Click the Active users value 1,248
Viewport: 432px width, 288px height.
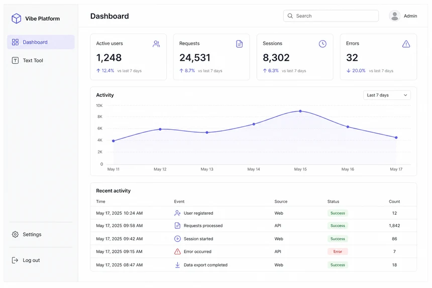coord(109,58)
